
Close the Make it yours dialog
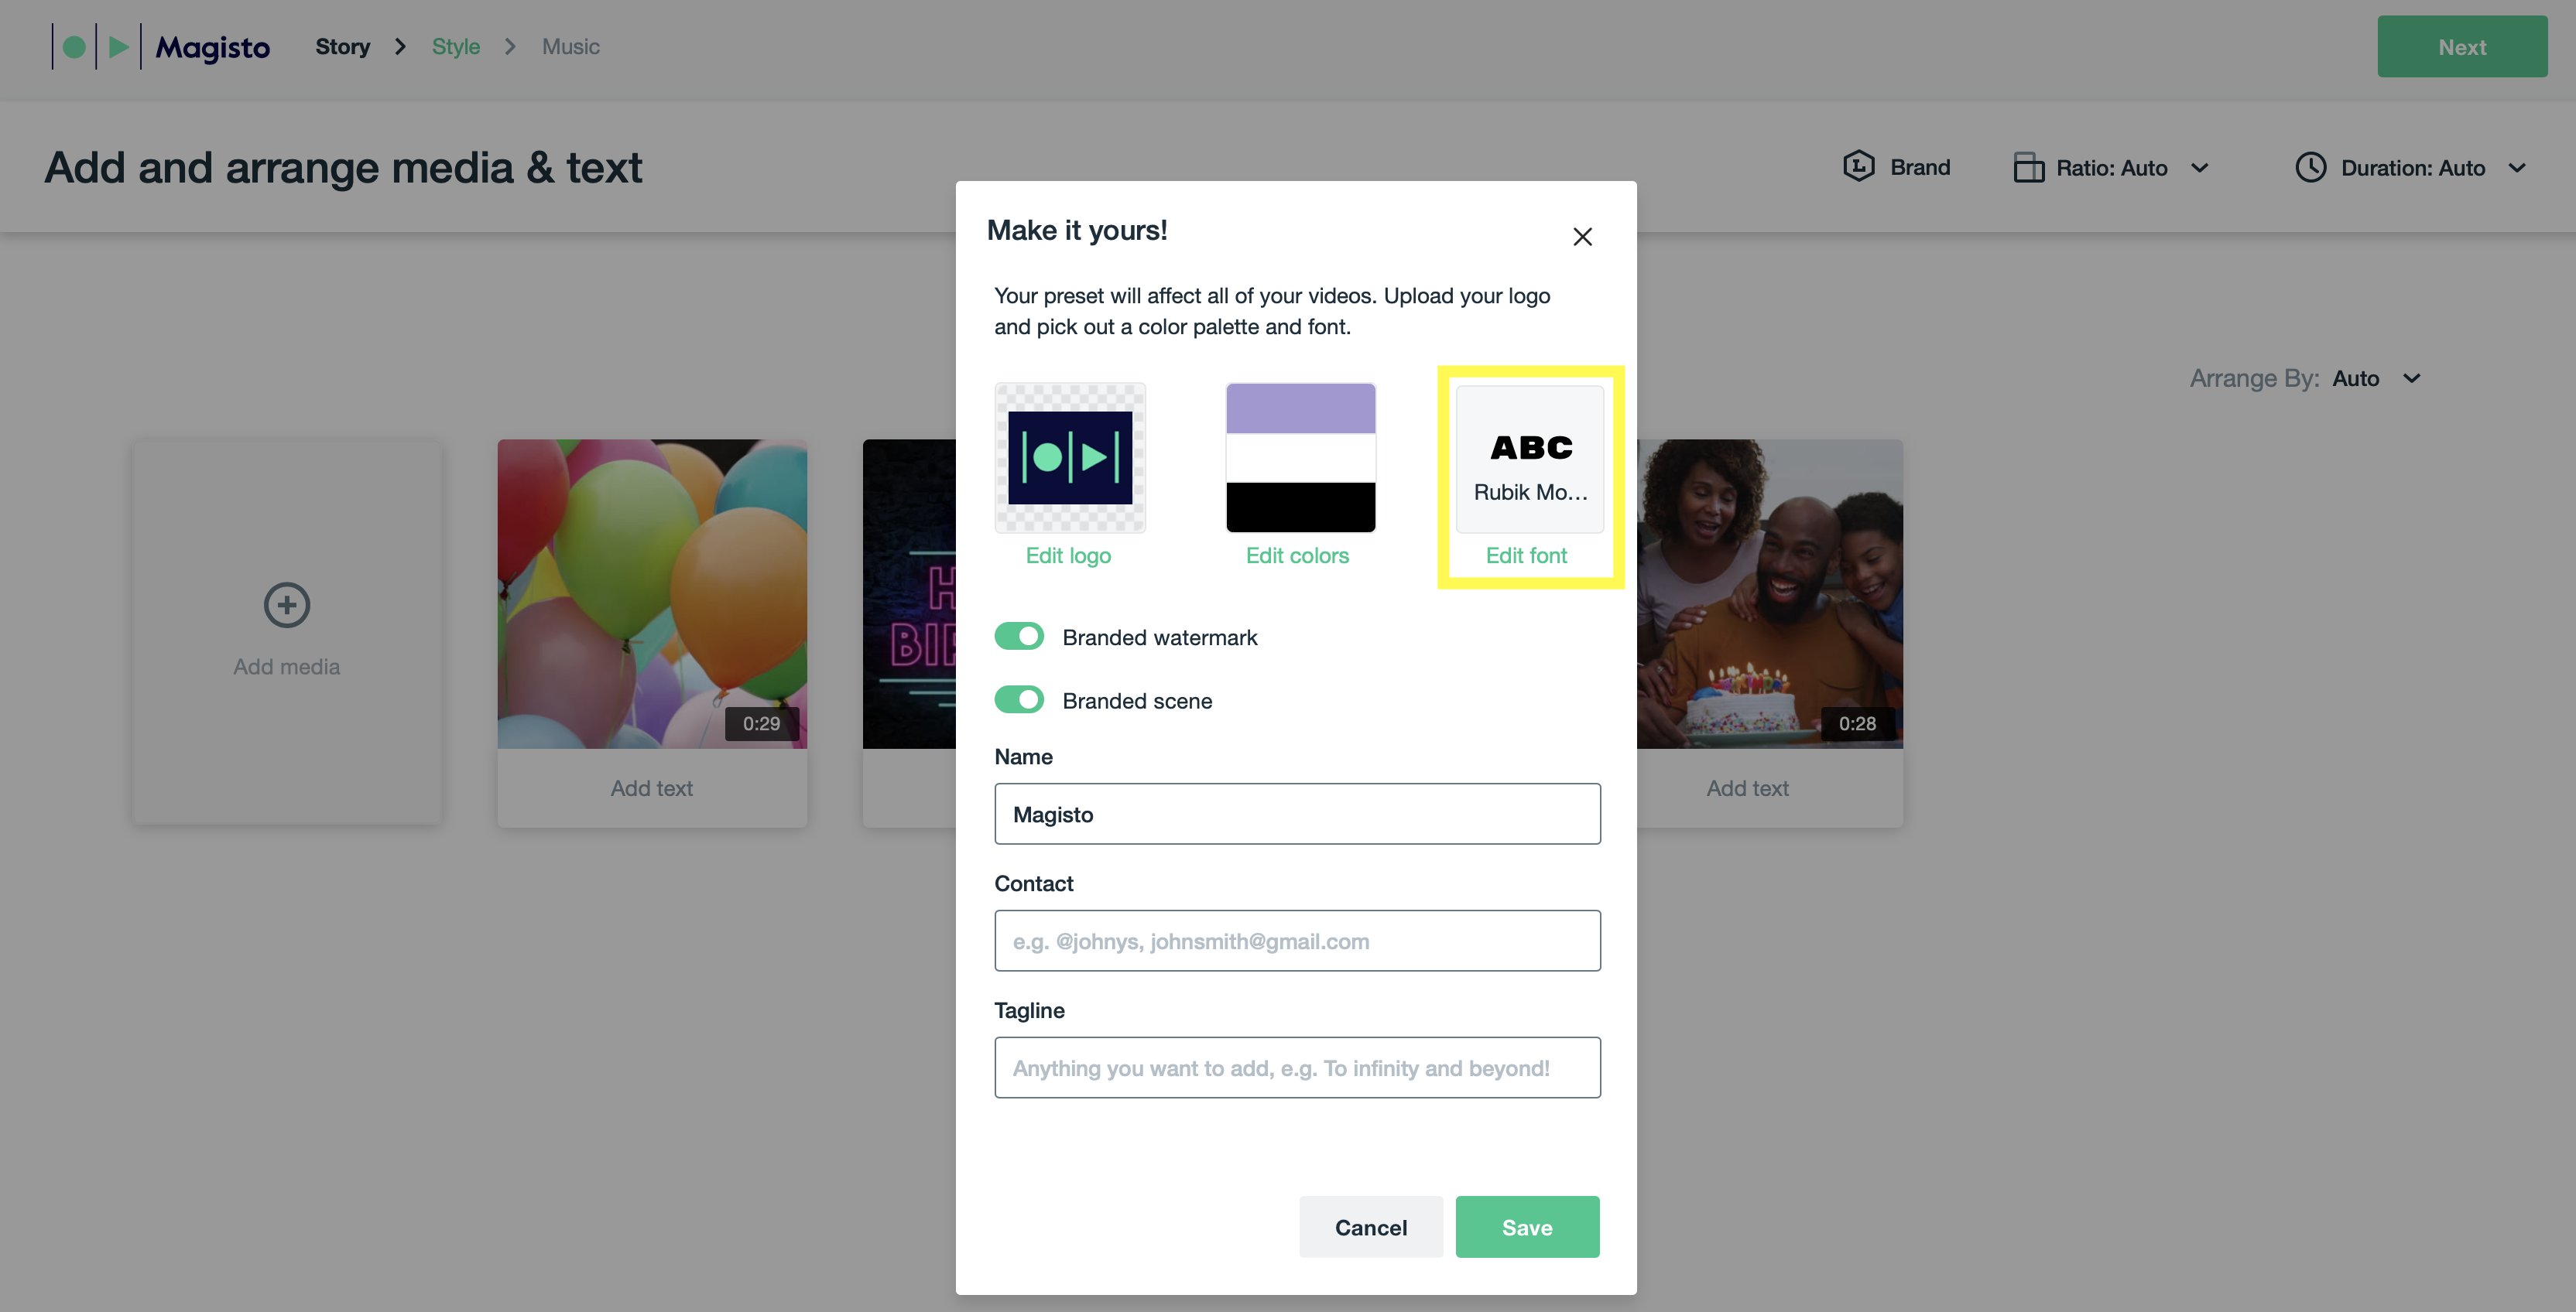point(1582,237)
